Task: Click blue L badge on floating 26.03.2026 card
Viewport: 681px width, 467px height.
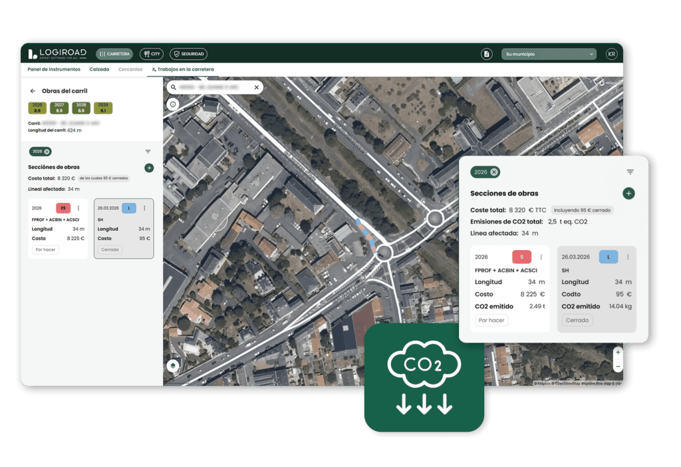Action: pyautogui.click(x=609, y=257)
